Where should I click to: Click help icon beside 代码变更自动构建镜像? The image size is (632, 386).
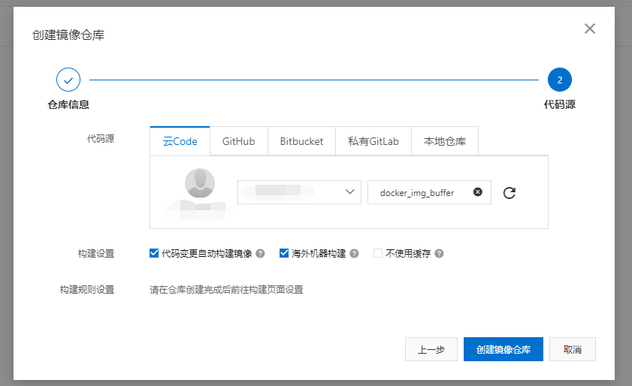click(x=261, y=254)
